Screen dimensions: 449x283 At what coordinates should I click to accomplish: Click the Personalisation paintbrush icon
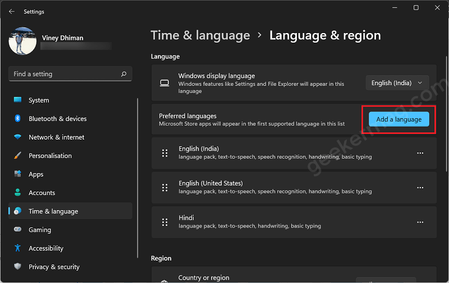point(18,155)
